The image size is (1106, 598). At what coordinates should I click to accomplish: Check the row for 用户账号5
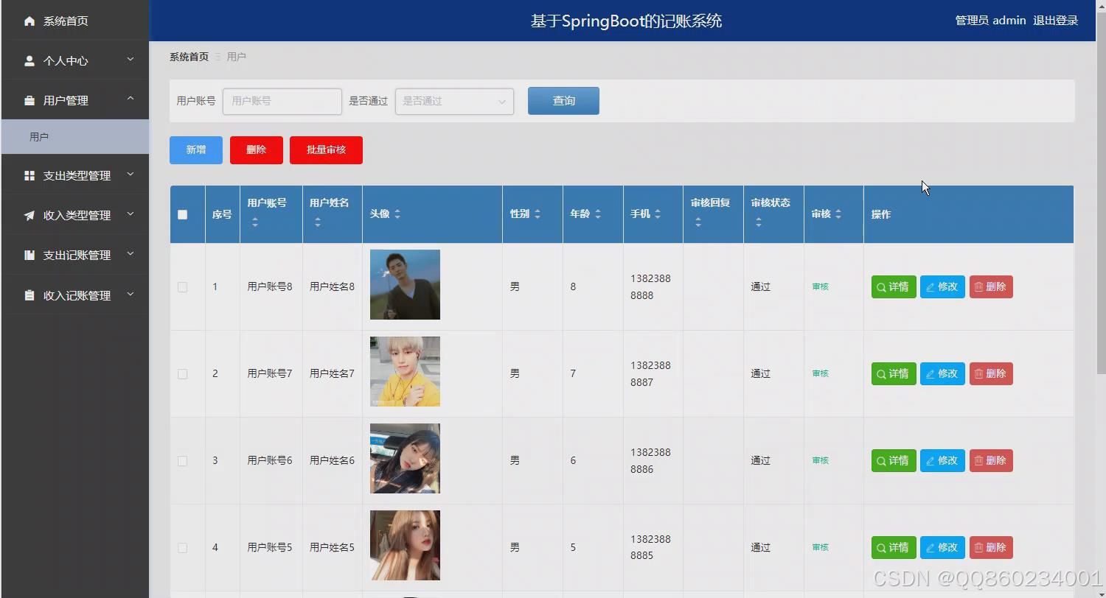tap(183, 548)
